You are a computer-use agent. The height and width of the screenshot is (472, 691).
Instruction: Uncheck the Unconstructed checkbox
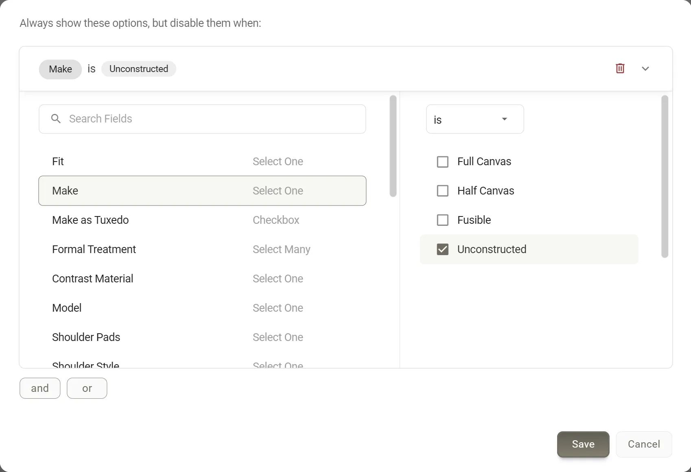click(442, 249)
